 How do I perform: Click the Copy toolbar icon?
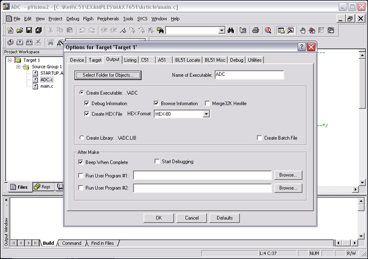pos(60,30)
